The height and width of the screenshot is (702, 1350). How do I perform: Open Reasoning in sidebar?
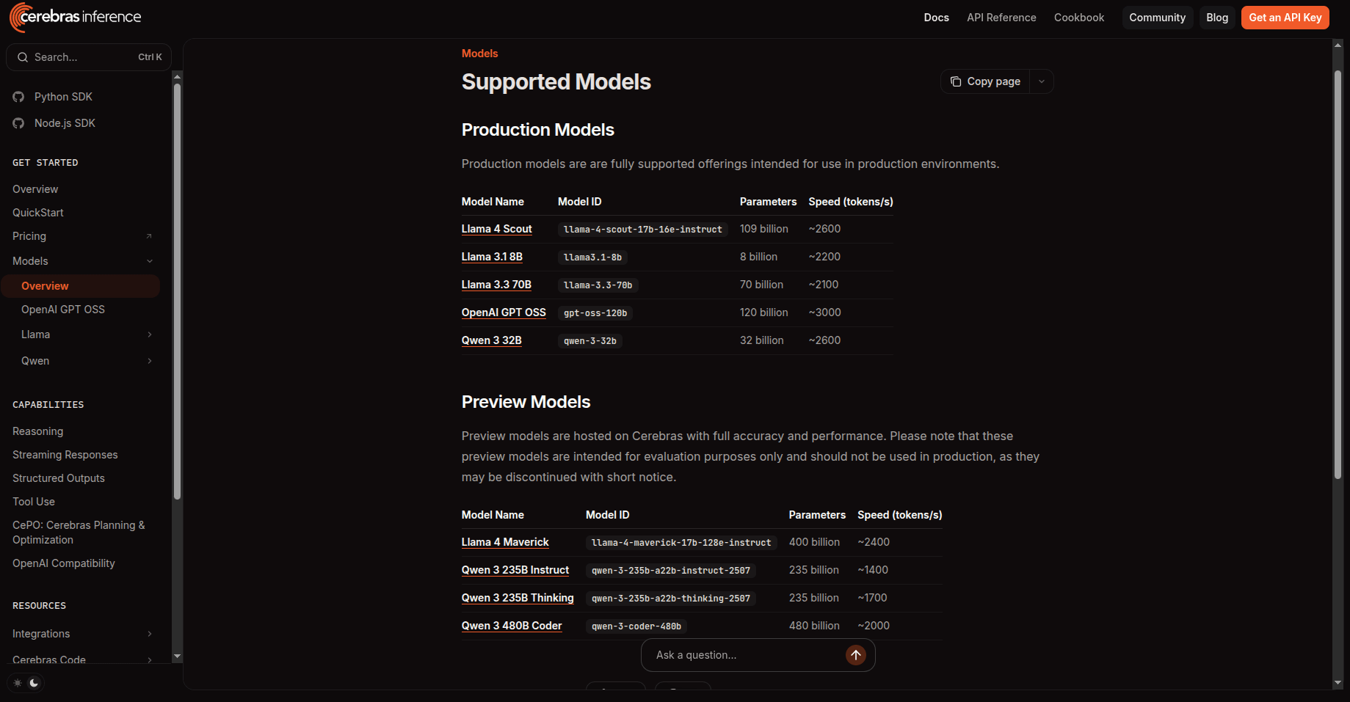pyautogui.click(x=38, y=431)
